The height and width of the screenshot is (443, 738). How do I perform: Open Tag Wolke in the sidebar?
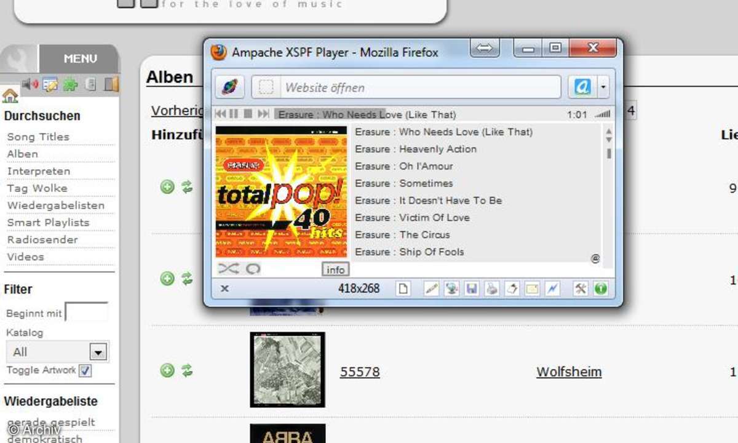point(37,188)
